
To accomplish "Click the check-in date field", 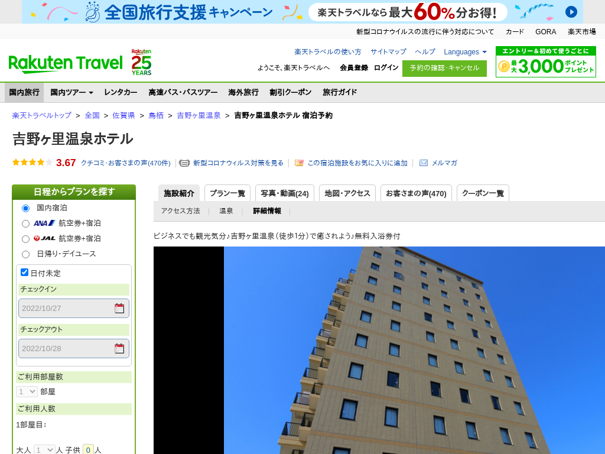I will 74,308.
